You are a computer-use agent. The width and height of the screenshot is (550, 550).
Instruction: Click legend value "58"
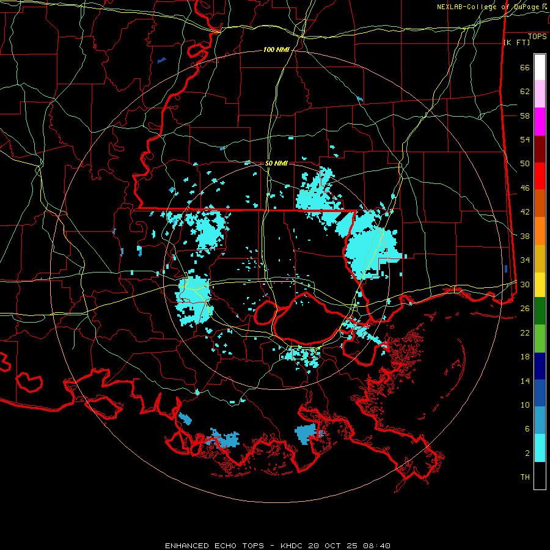(x=525, y=116)
